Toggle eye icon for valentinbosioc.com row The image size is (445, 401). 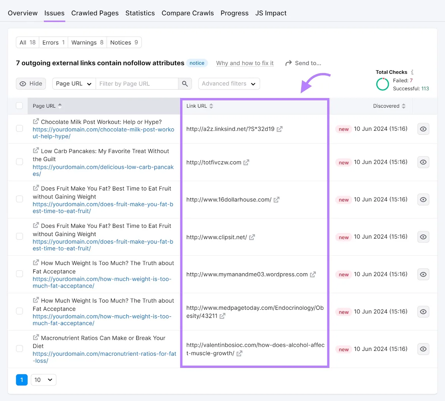pos(423,349)
